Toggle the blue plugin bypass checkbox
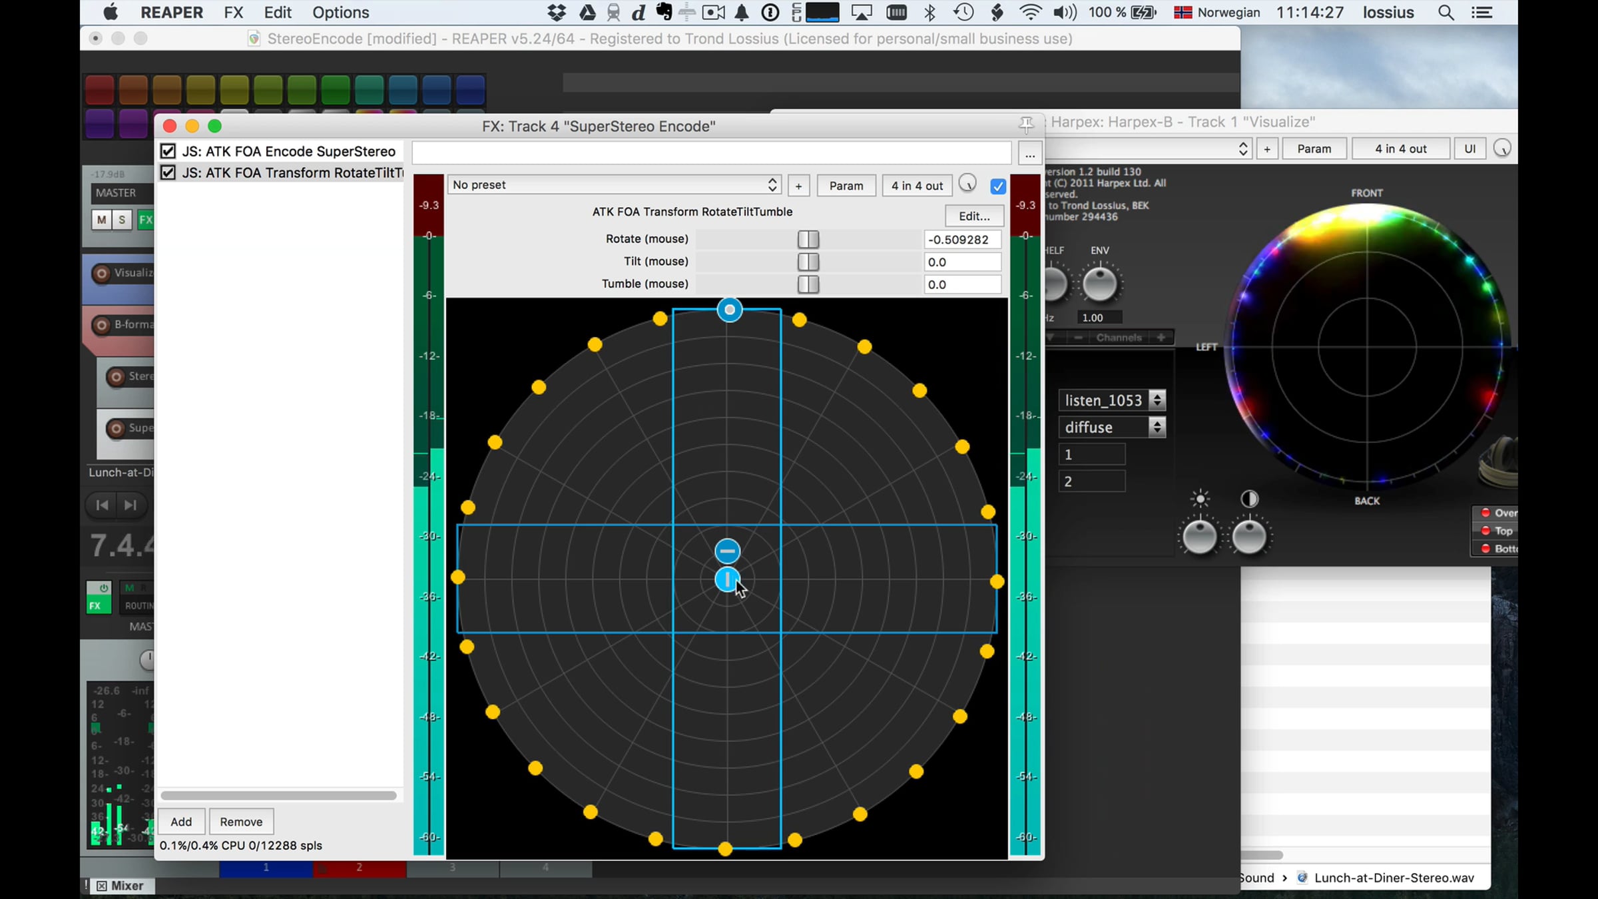This screenshot has height=899, width=1598. (x=997, y=186)
